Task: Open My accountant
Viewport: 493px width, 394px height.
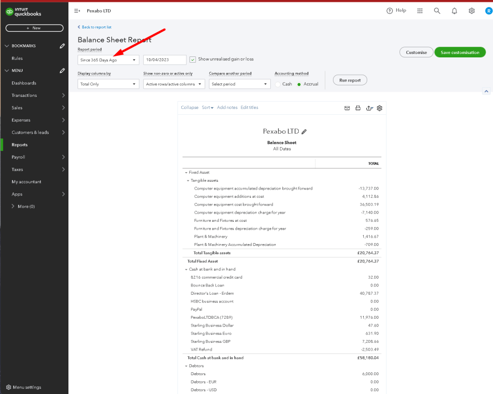Action: (x=27, y=182)
